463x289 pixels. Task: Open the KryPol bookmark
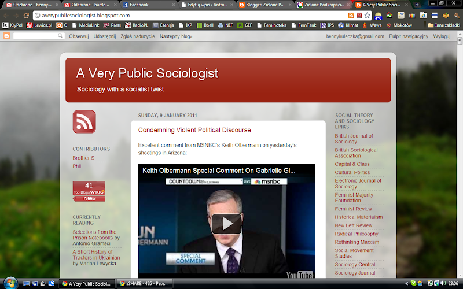click(x=12, y=25)
